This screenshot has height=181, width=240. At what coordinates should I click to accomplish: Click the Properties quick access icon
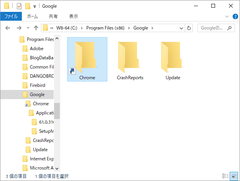tap(19, 6)
